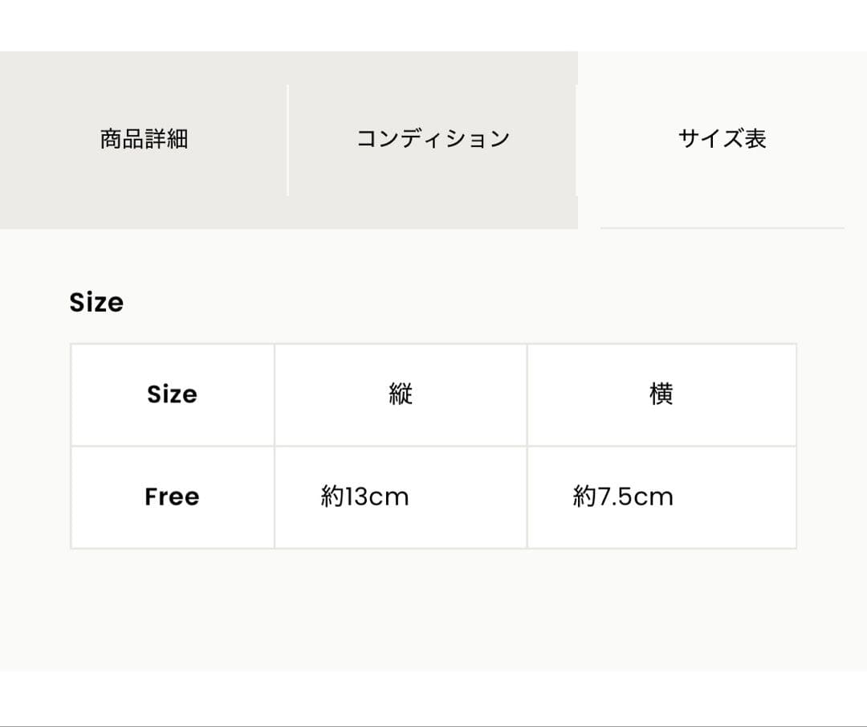
Task: Click divider between コンディション and サイズ表 tabs
Action: pyautogui.click(x=576, y=139)
